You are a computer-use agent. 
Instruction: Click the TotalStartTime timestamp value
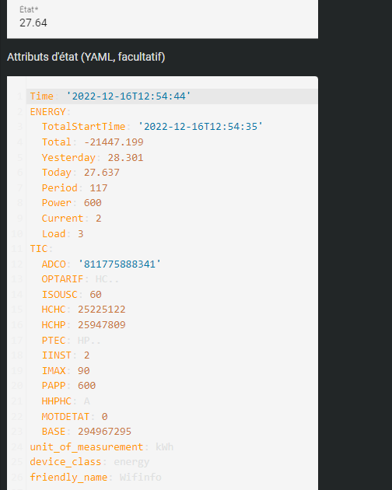click(201, 127)
